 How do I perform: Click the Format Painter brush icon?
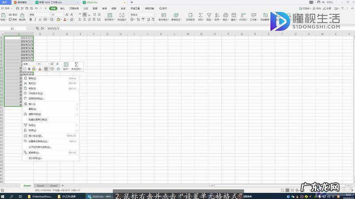(x=22, y=15)
